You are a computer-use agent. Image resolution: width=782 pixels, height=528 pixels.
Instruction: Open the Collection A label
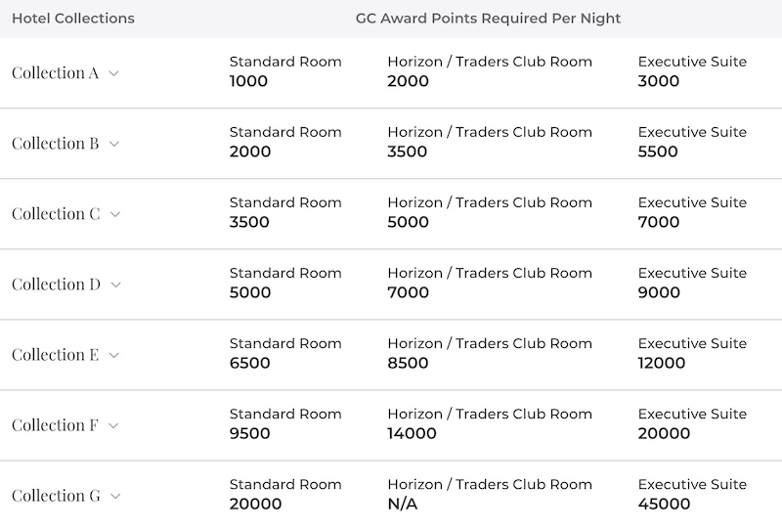tap(56, 73)
